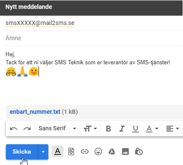Click the redo arrow icon

tap(27, 129)
